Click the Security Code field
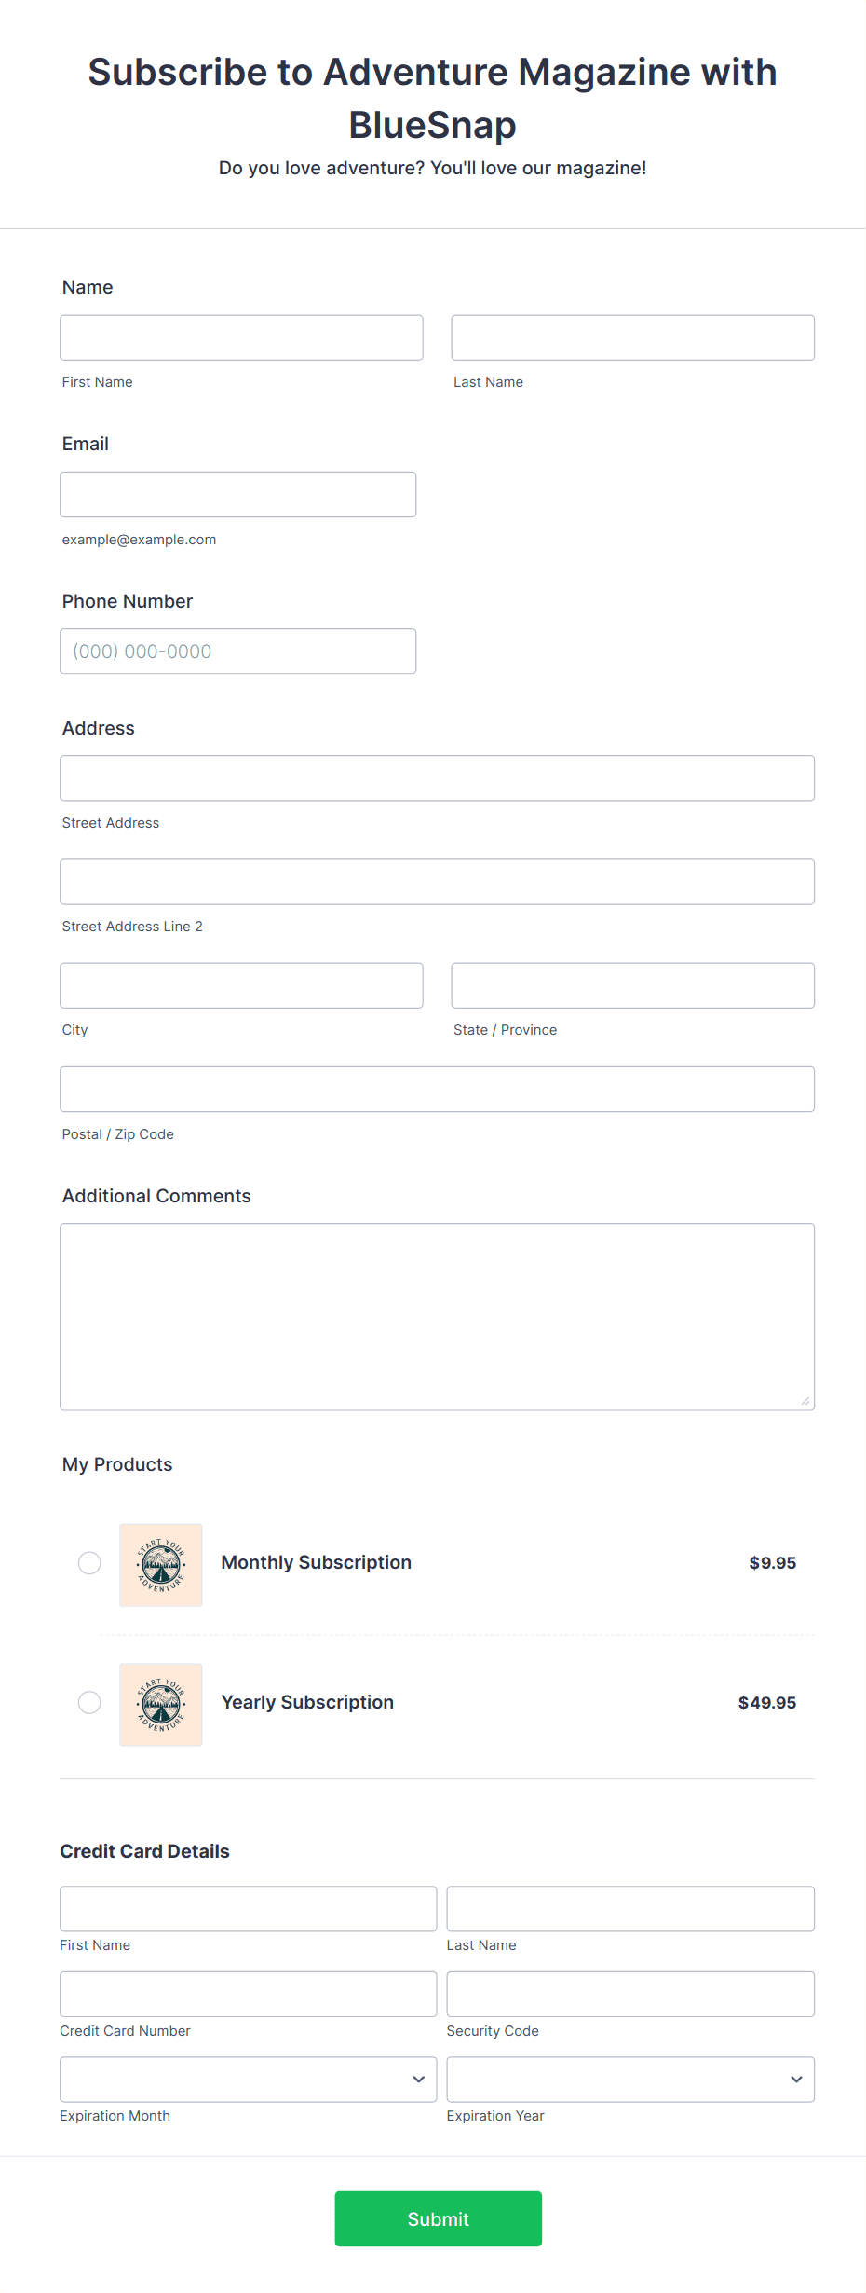Viewport: 866px width, 2293px height. coord(629,1993)
